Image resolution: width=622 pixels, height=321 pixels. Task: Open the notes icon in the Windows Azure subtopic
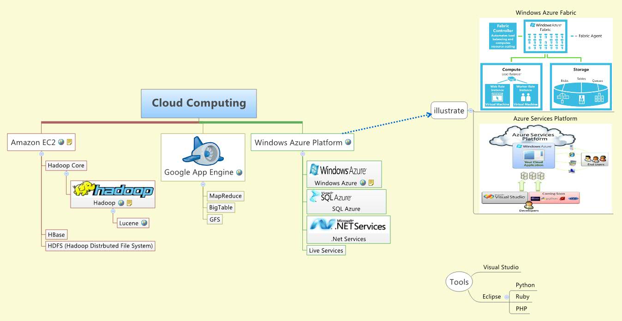(x=371, y=182)
